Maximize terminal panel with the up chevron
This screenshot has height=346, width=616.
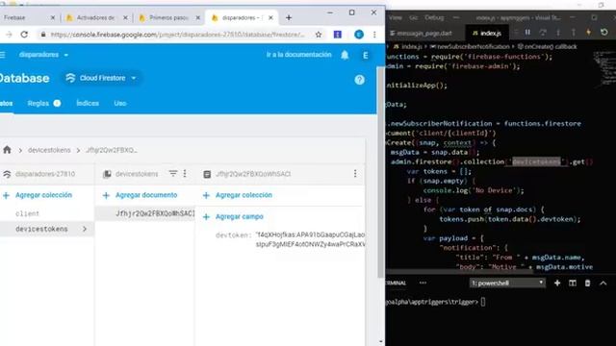[603, 283]
